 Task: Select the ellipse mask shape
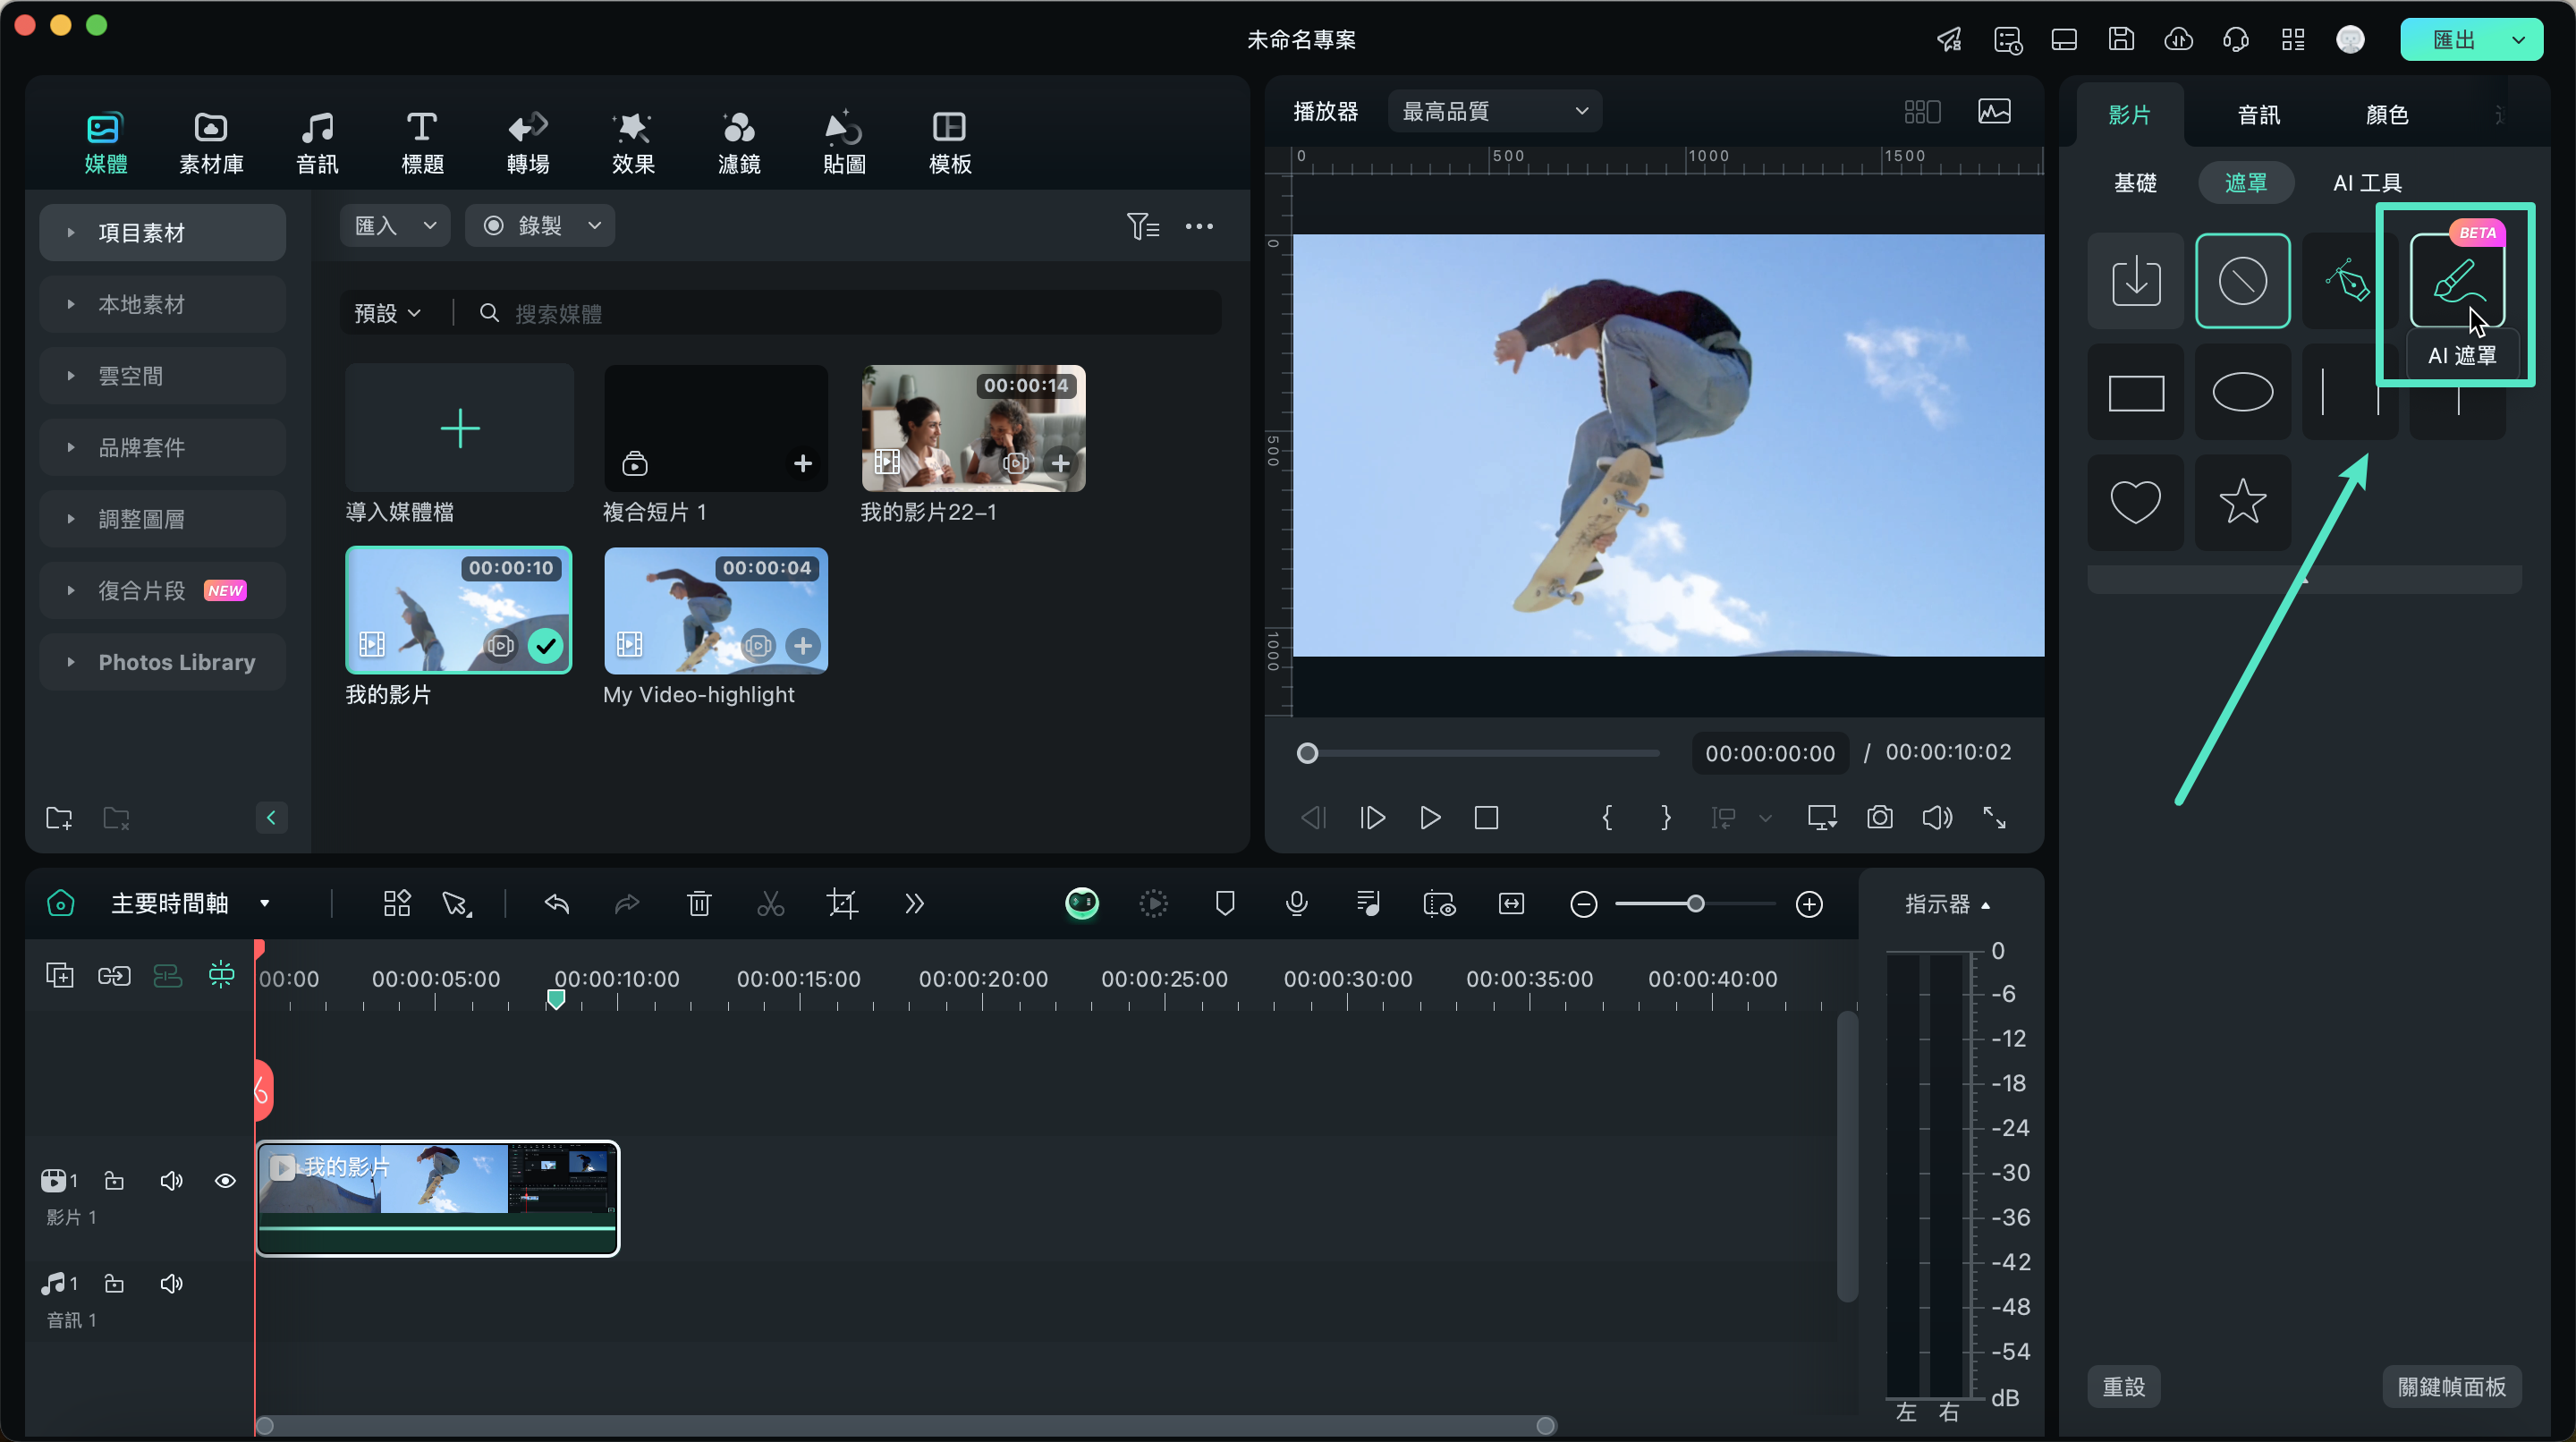pyautogui.click(x=2242, y=392)
